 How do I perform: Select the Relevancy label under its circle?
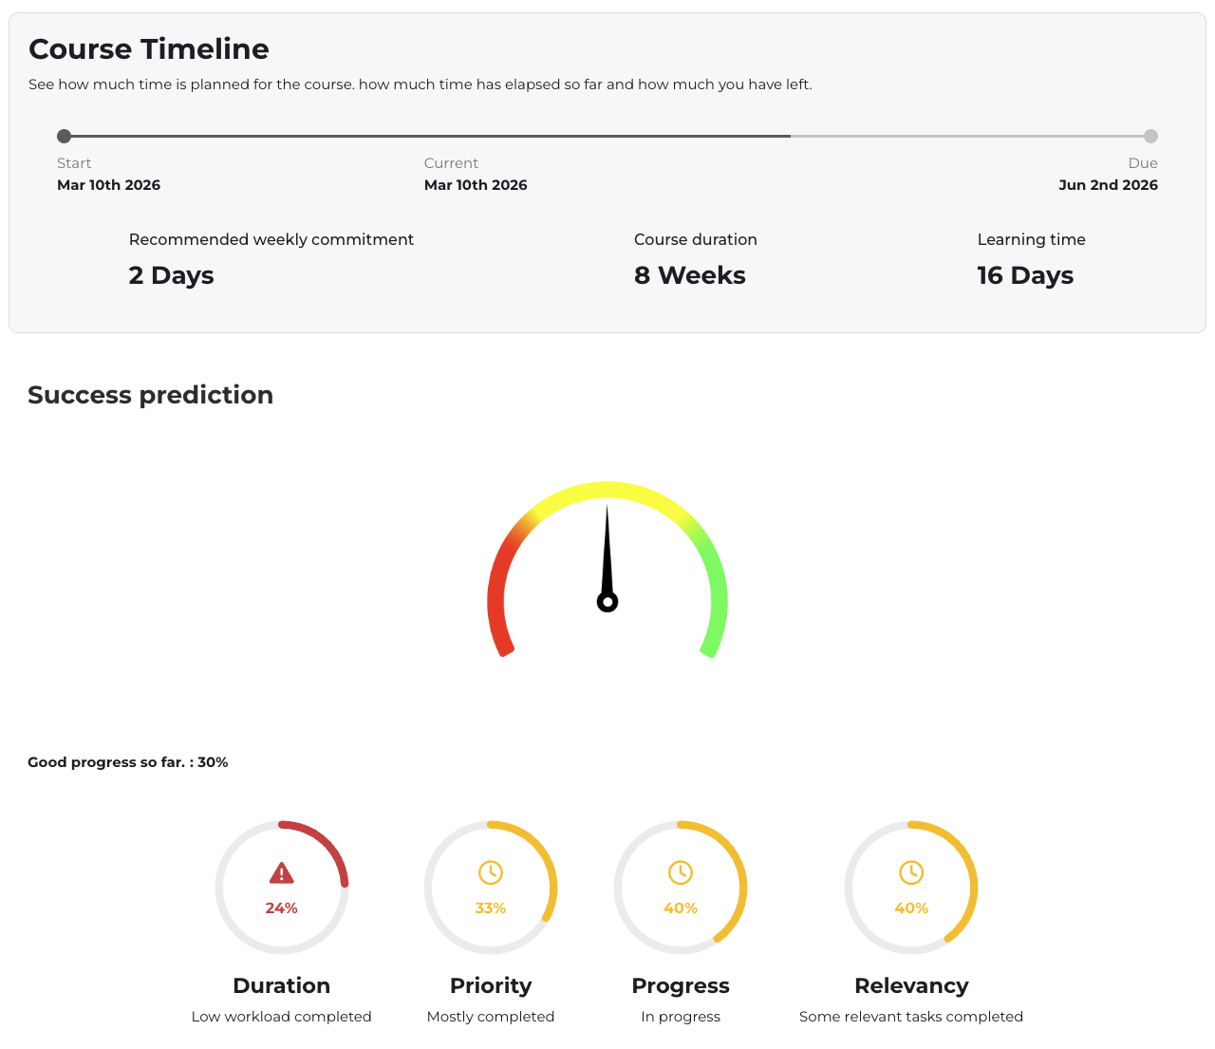[x=911, y=985]
